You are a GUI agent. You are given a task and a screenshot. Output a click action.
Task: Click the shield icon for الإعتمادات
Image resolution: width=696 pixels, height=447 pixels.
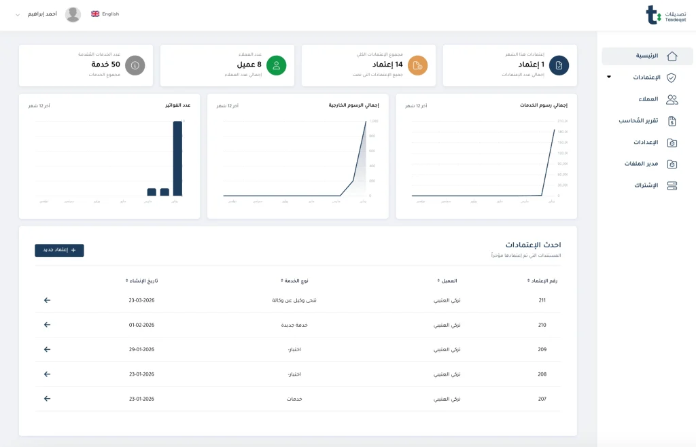(x=672, y=77)
